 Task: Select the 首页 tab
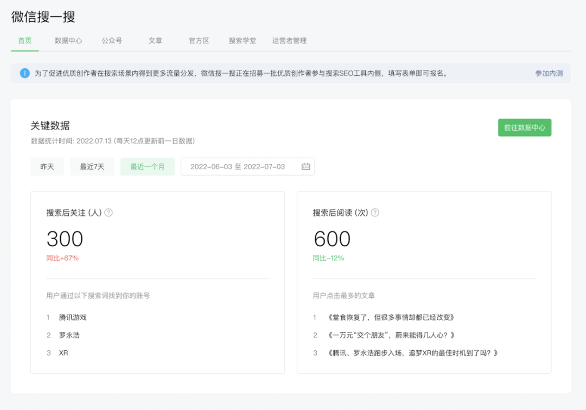tap(25, 41)
